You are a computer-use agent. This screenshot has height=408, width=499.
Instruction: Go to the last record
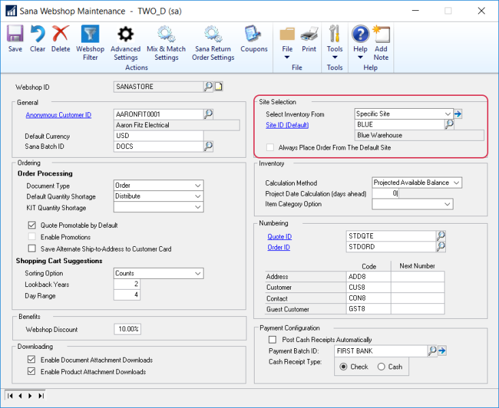pos(41,396)
